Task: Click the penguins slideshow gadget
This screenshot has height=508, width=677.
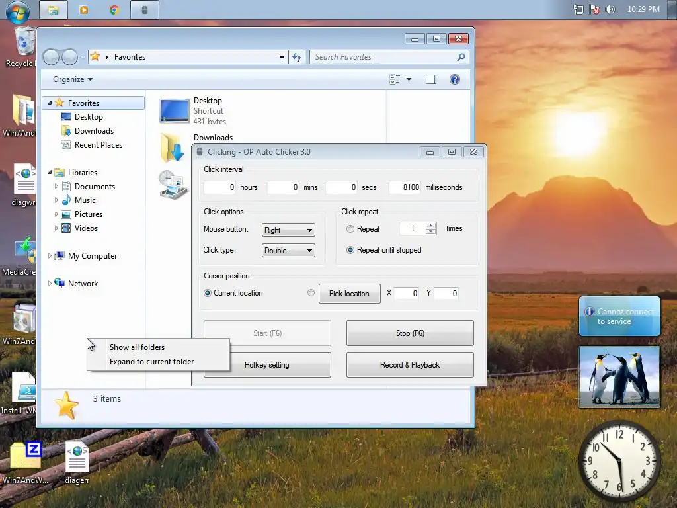Action: [x=619, y=377]
